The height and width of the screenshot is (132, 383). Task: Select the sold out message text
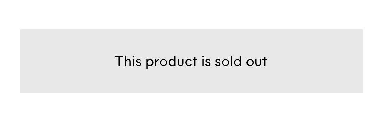[x=191, y=61]
